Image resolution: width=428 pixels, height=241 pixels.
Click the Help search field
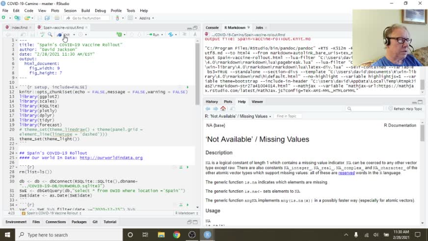pyautogui.click(x=365, y=109)
